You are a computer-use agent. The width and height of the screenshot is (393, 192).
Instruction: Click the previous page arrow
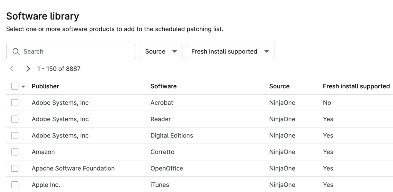pos(12,69)
